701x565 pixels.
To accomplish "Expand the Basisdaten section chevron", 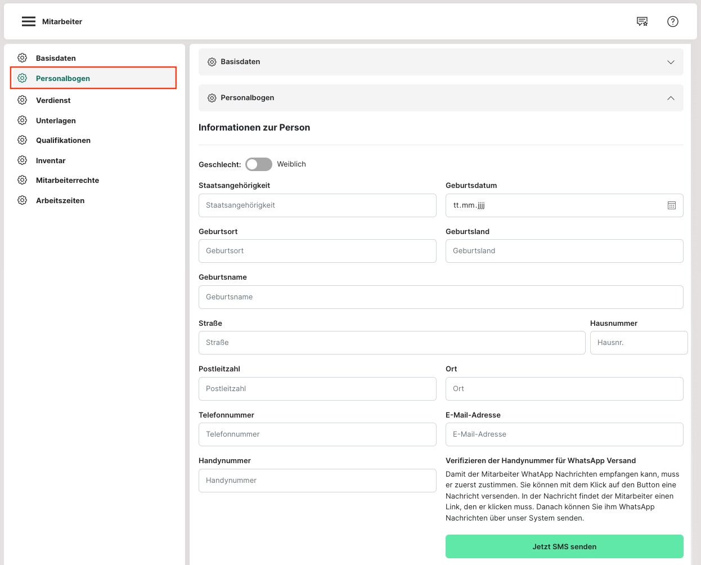I will [x=671, y=62].
